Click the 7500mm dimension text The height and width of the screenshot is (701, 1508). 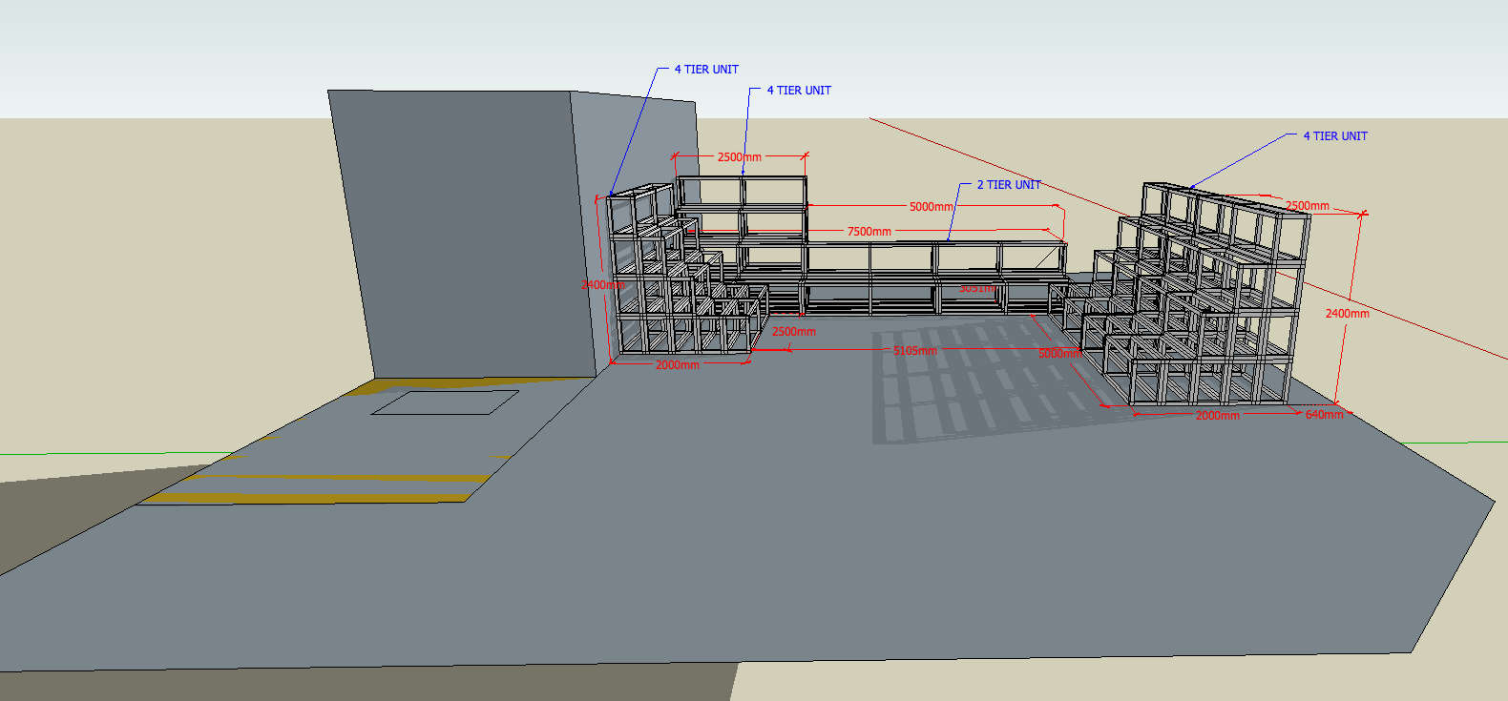(x=869, y=232)
